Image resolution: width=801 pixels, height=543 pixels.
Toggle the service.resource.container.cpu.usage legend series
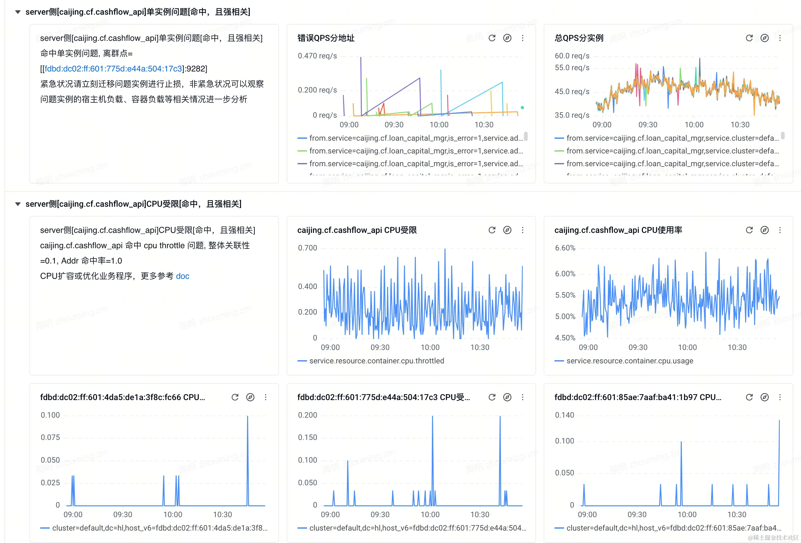629,361
